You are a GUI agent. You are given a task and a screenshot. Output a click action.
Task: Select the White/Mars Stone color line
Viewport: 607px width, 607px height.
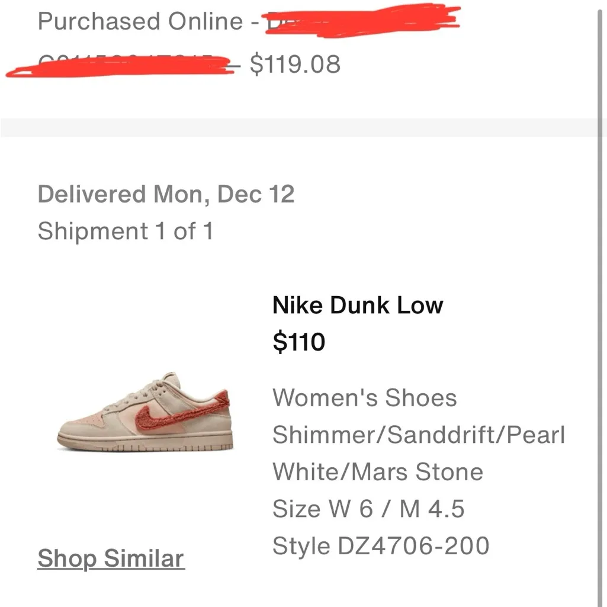click(377, 471)
